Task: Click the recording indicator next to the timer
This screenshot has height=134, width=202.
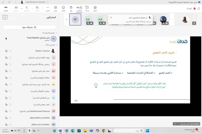Action: [x=194, y=9]
